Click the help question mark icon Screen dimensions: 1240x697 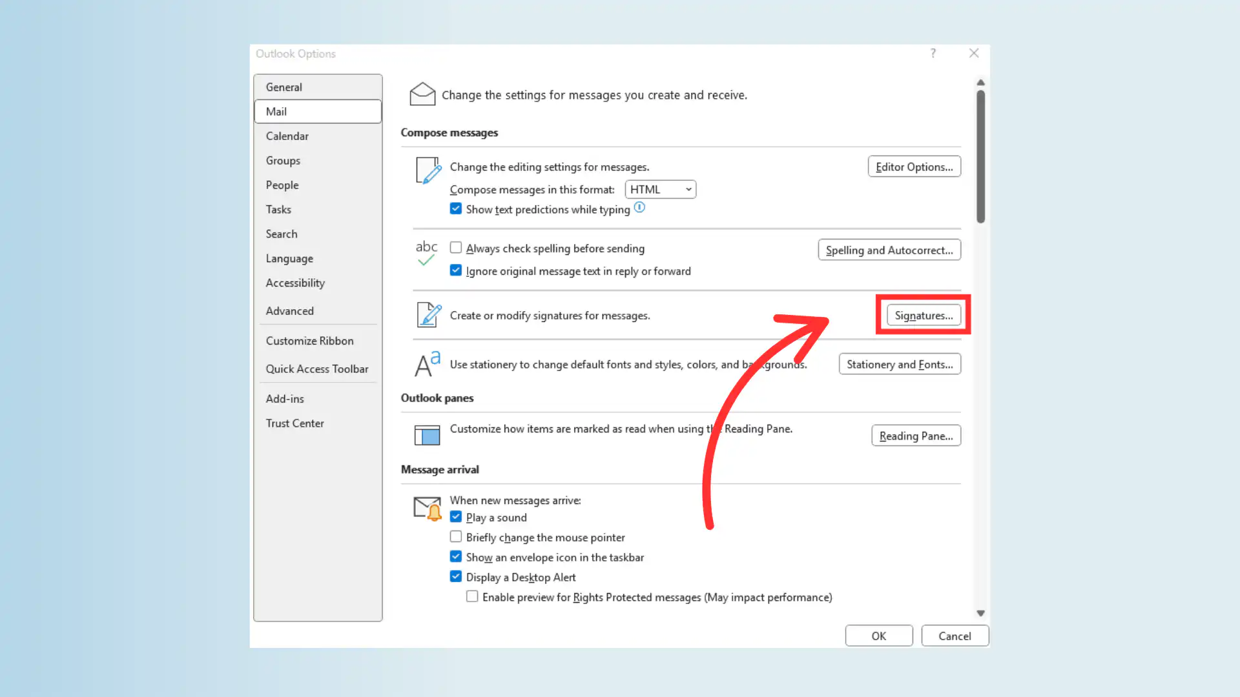pyautogui.click(x=933, y=54)
